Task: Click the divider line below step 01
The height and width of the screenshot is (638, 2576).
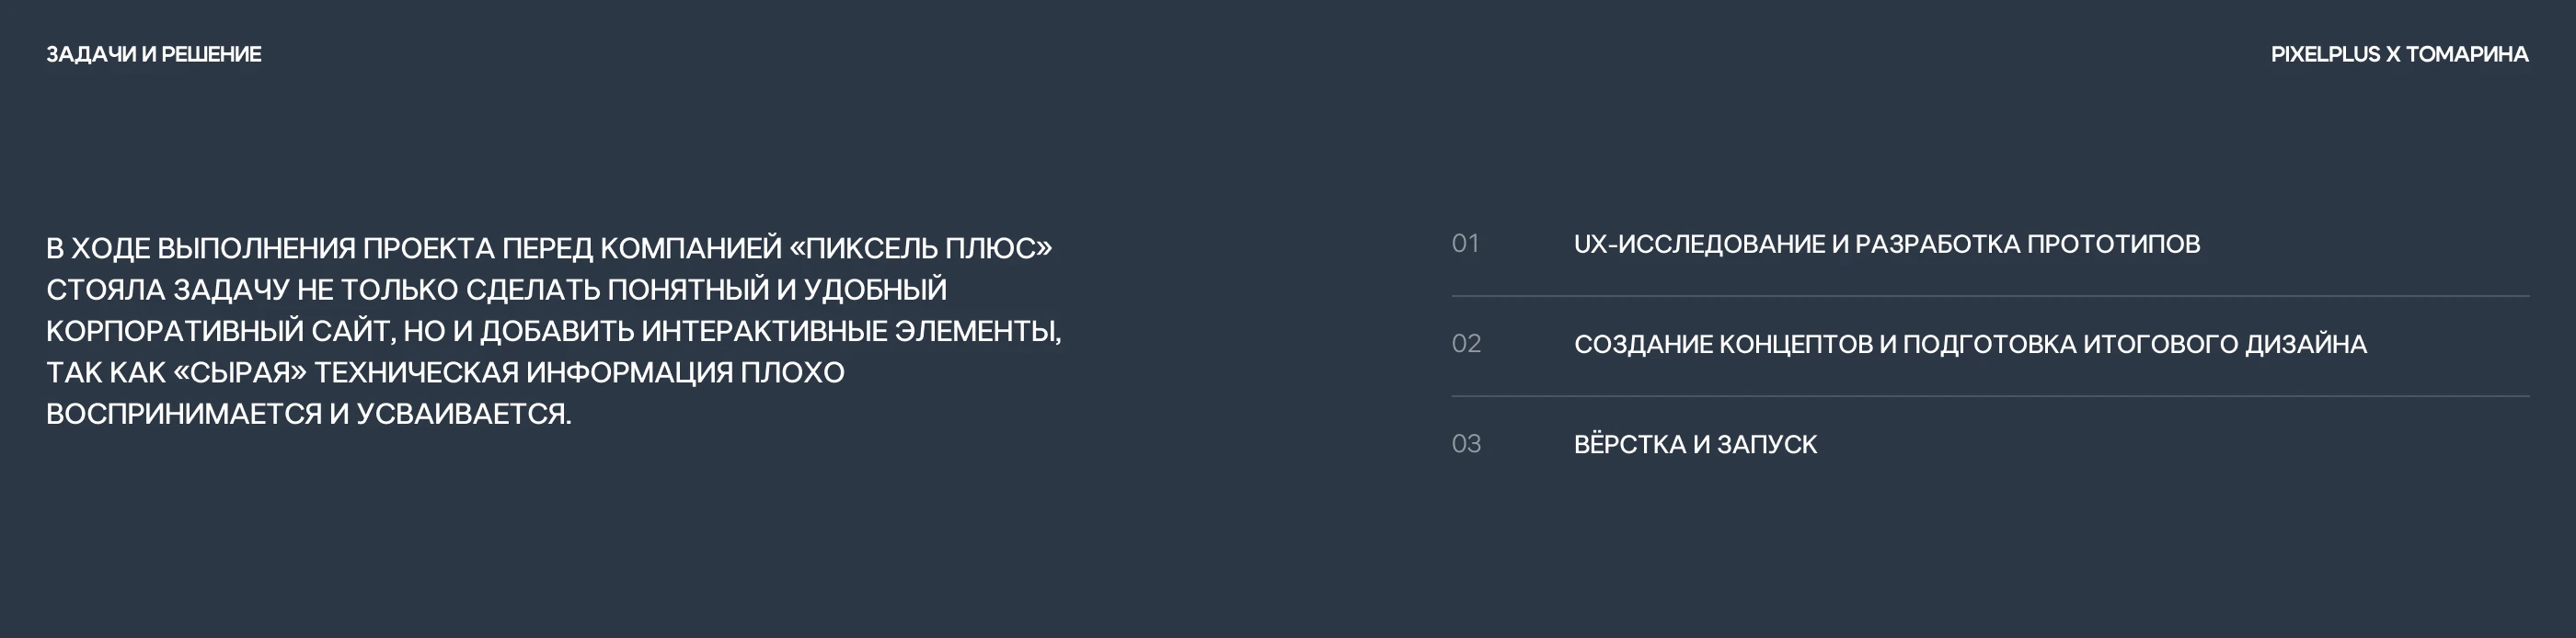Action: pyautogui.click(x=1990, y=296)
